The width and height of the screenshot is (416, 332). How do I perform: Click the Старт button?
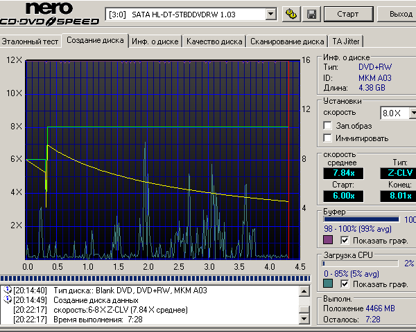(x=348, y=14)
